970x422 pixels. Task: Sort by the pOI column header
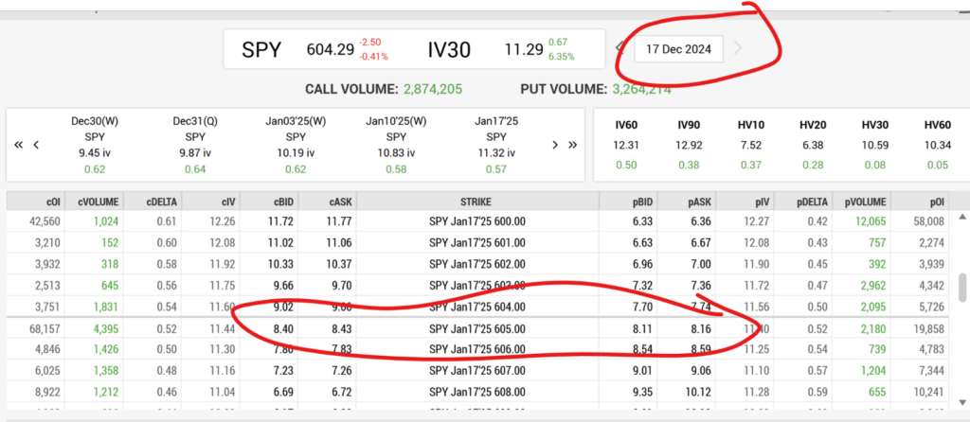tap(920, 202)
